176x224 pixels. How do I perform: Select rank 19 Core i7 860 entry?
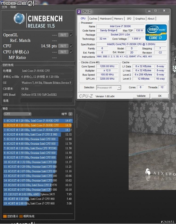[x=38, y=203]
